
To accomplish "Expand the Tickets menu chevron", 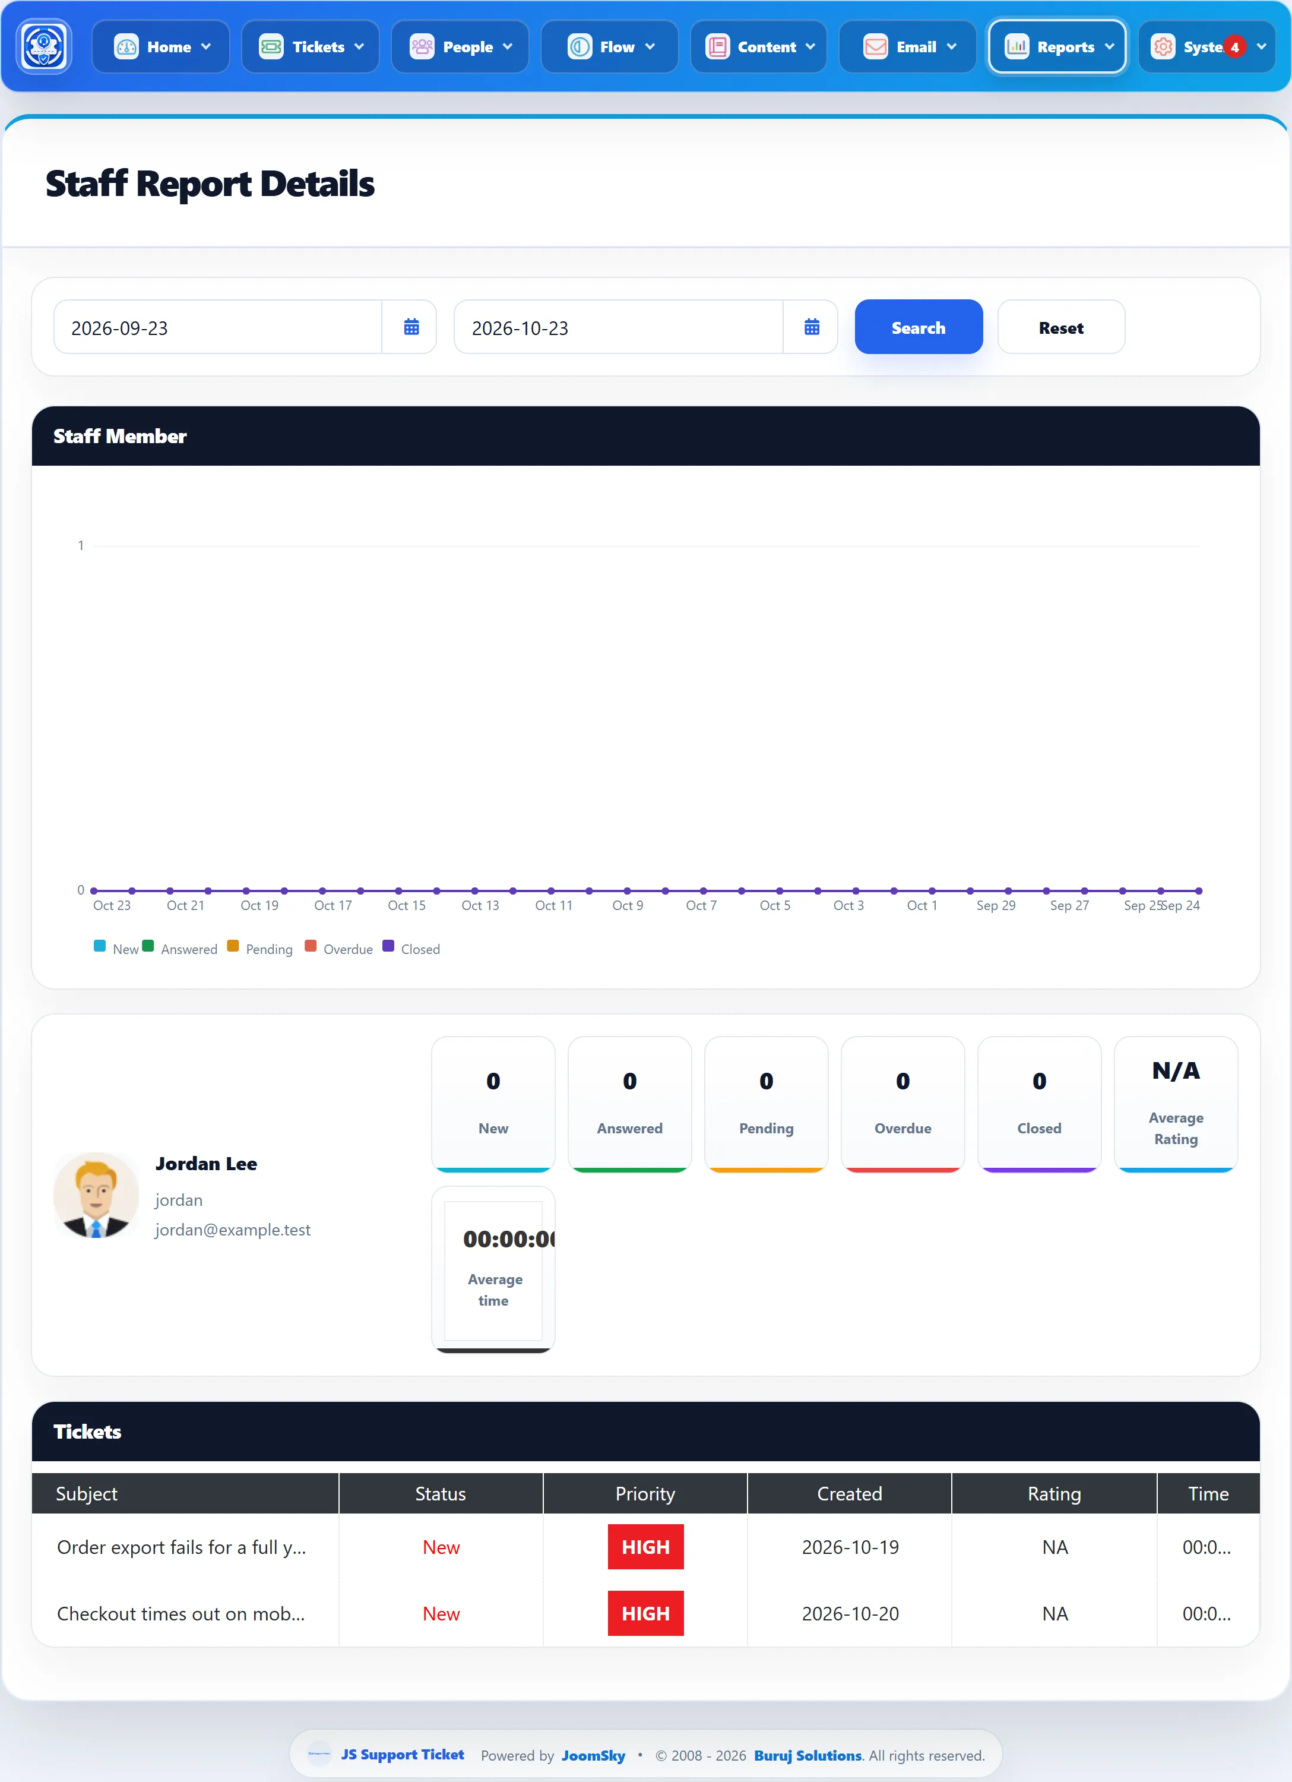I will [x=359, y=47].
